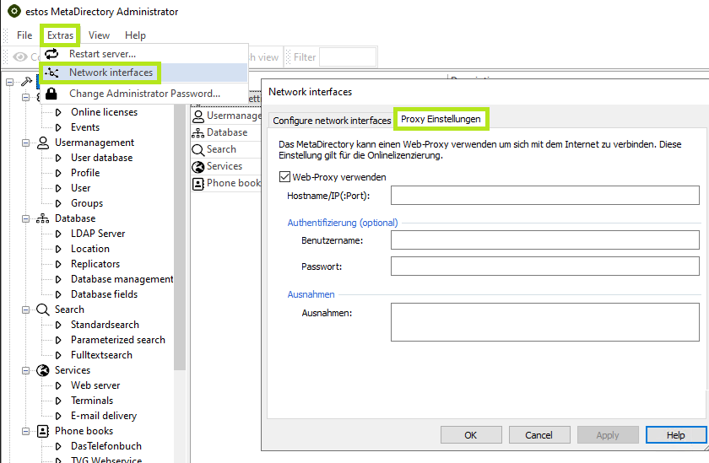Click the Phone books contact icon in tree
709x463 pixels.
tap(43, 431)
